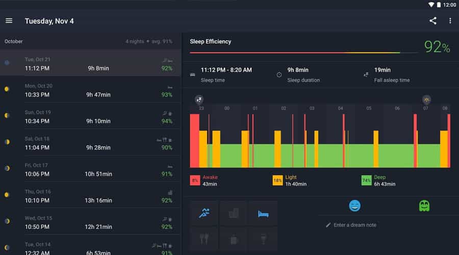The width and height of the screenshot is (459, 255).
Task: Open the Thu, Oct 16 night entry
Action: pos(90,195)
